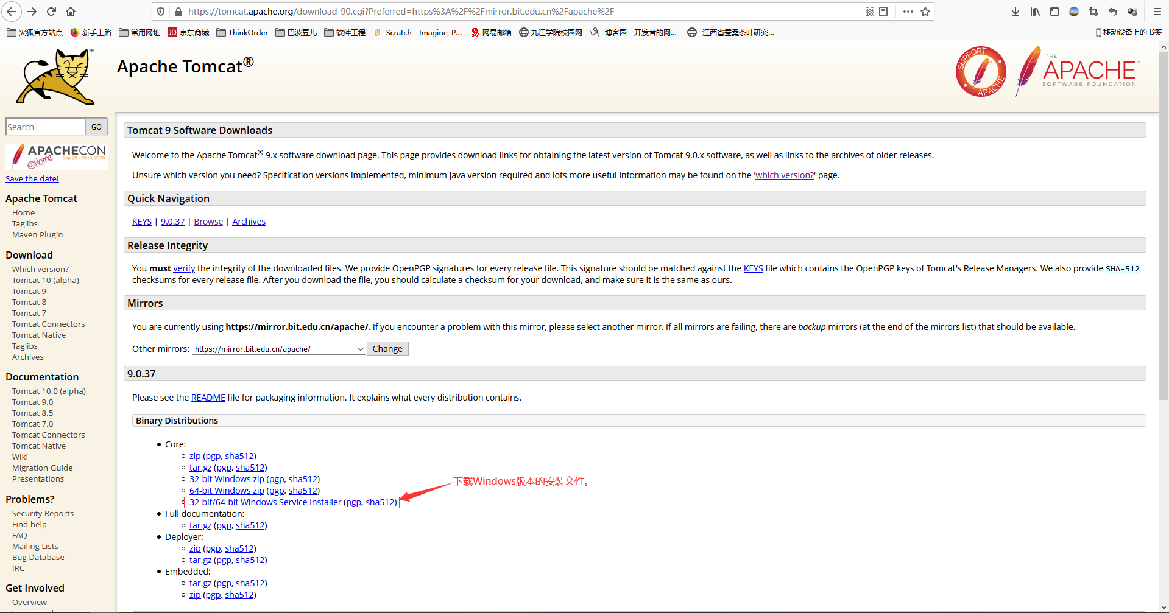The image size is (1169, 613).
Task: Click the Apache Tomcat cat logo
Action: pyautogui.click(x=55, y=77)
